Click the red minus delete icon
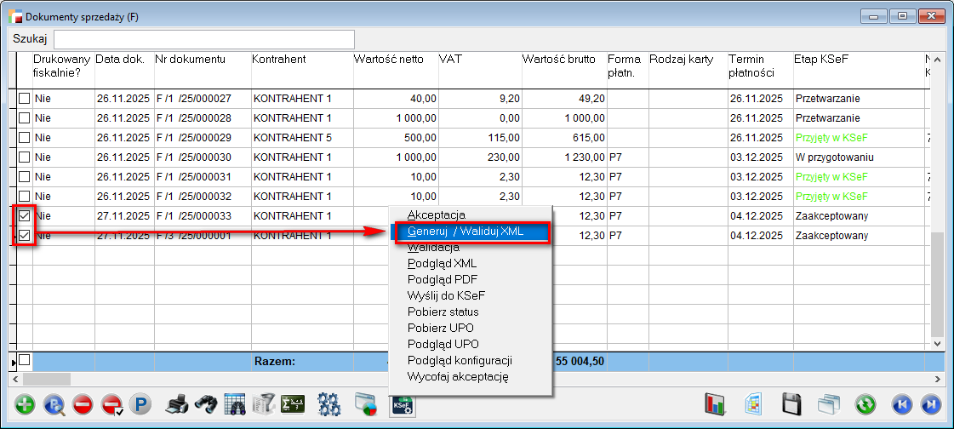This screenshot has width=954, height=429. [x=83, y=405]
